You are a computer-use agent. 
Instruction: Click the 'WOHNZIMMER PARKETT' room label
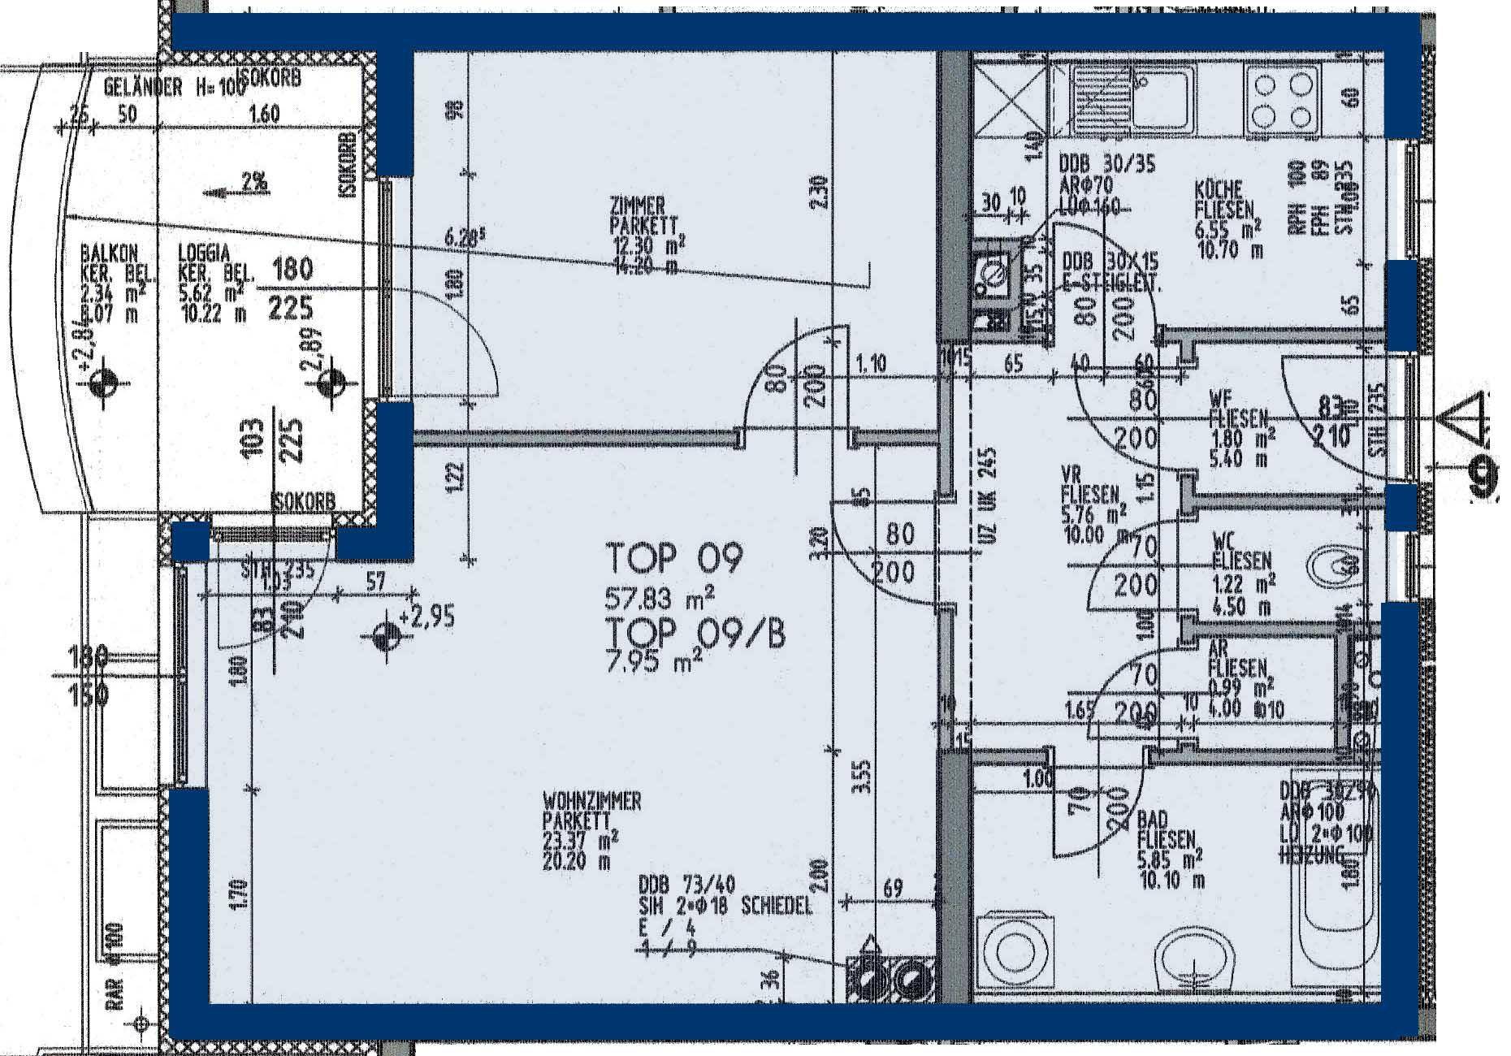591,811
